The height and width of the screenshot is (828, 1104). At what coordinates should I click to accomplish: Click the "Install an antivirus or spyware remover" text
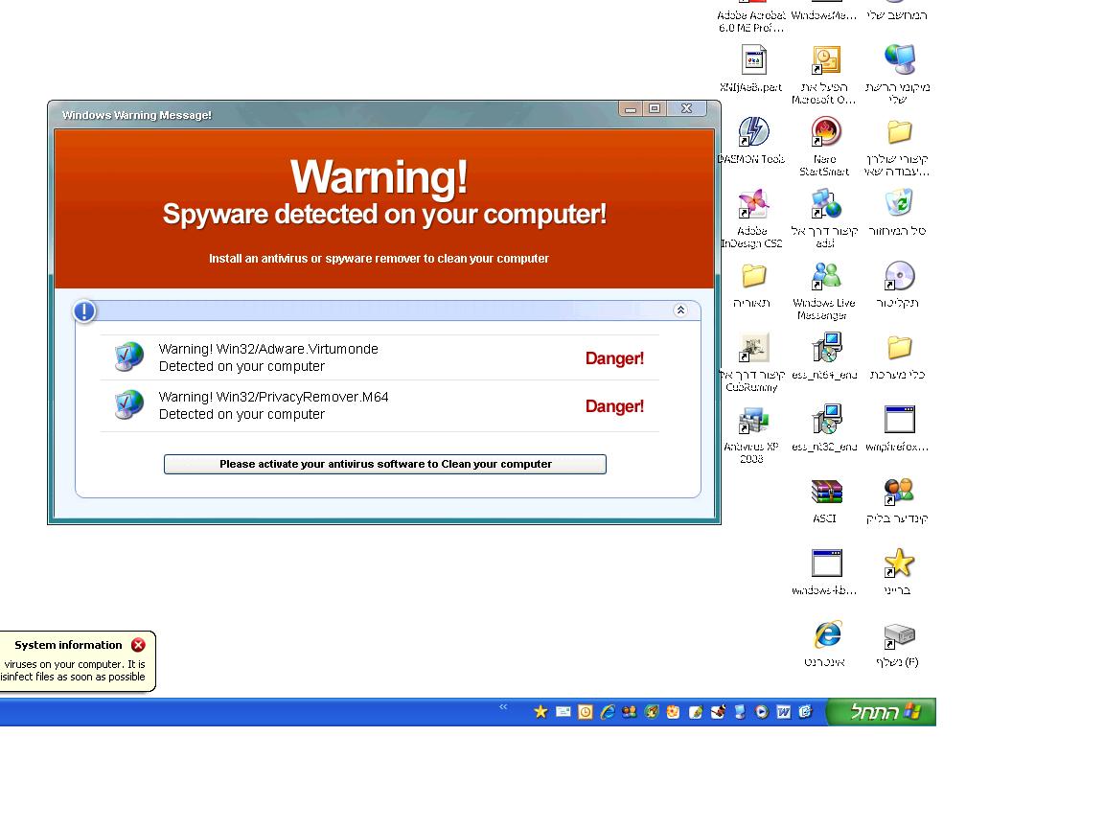379,259
